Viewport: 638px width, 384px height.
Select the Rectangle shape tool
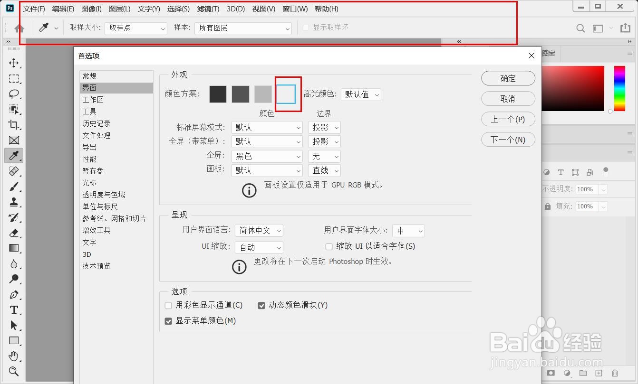tap(14, 340)
